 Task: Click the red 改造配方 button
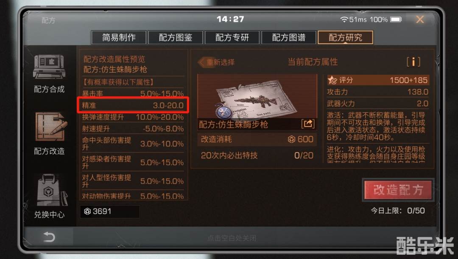[398, 190]
